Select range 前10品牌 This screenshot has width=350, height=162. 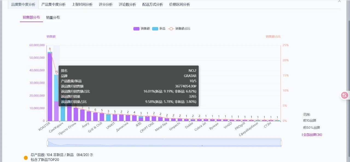pyautogui.click(x=310, y=121)
